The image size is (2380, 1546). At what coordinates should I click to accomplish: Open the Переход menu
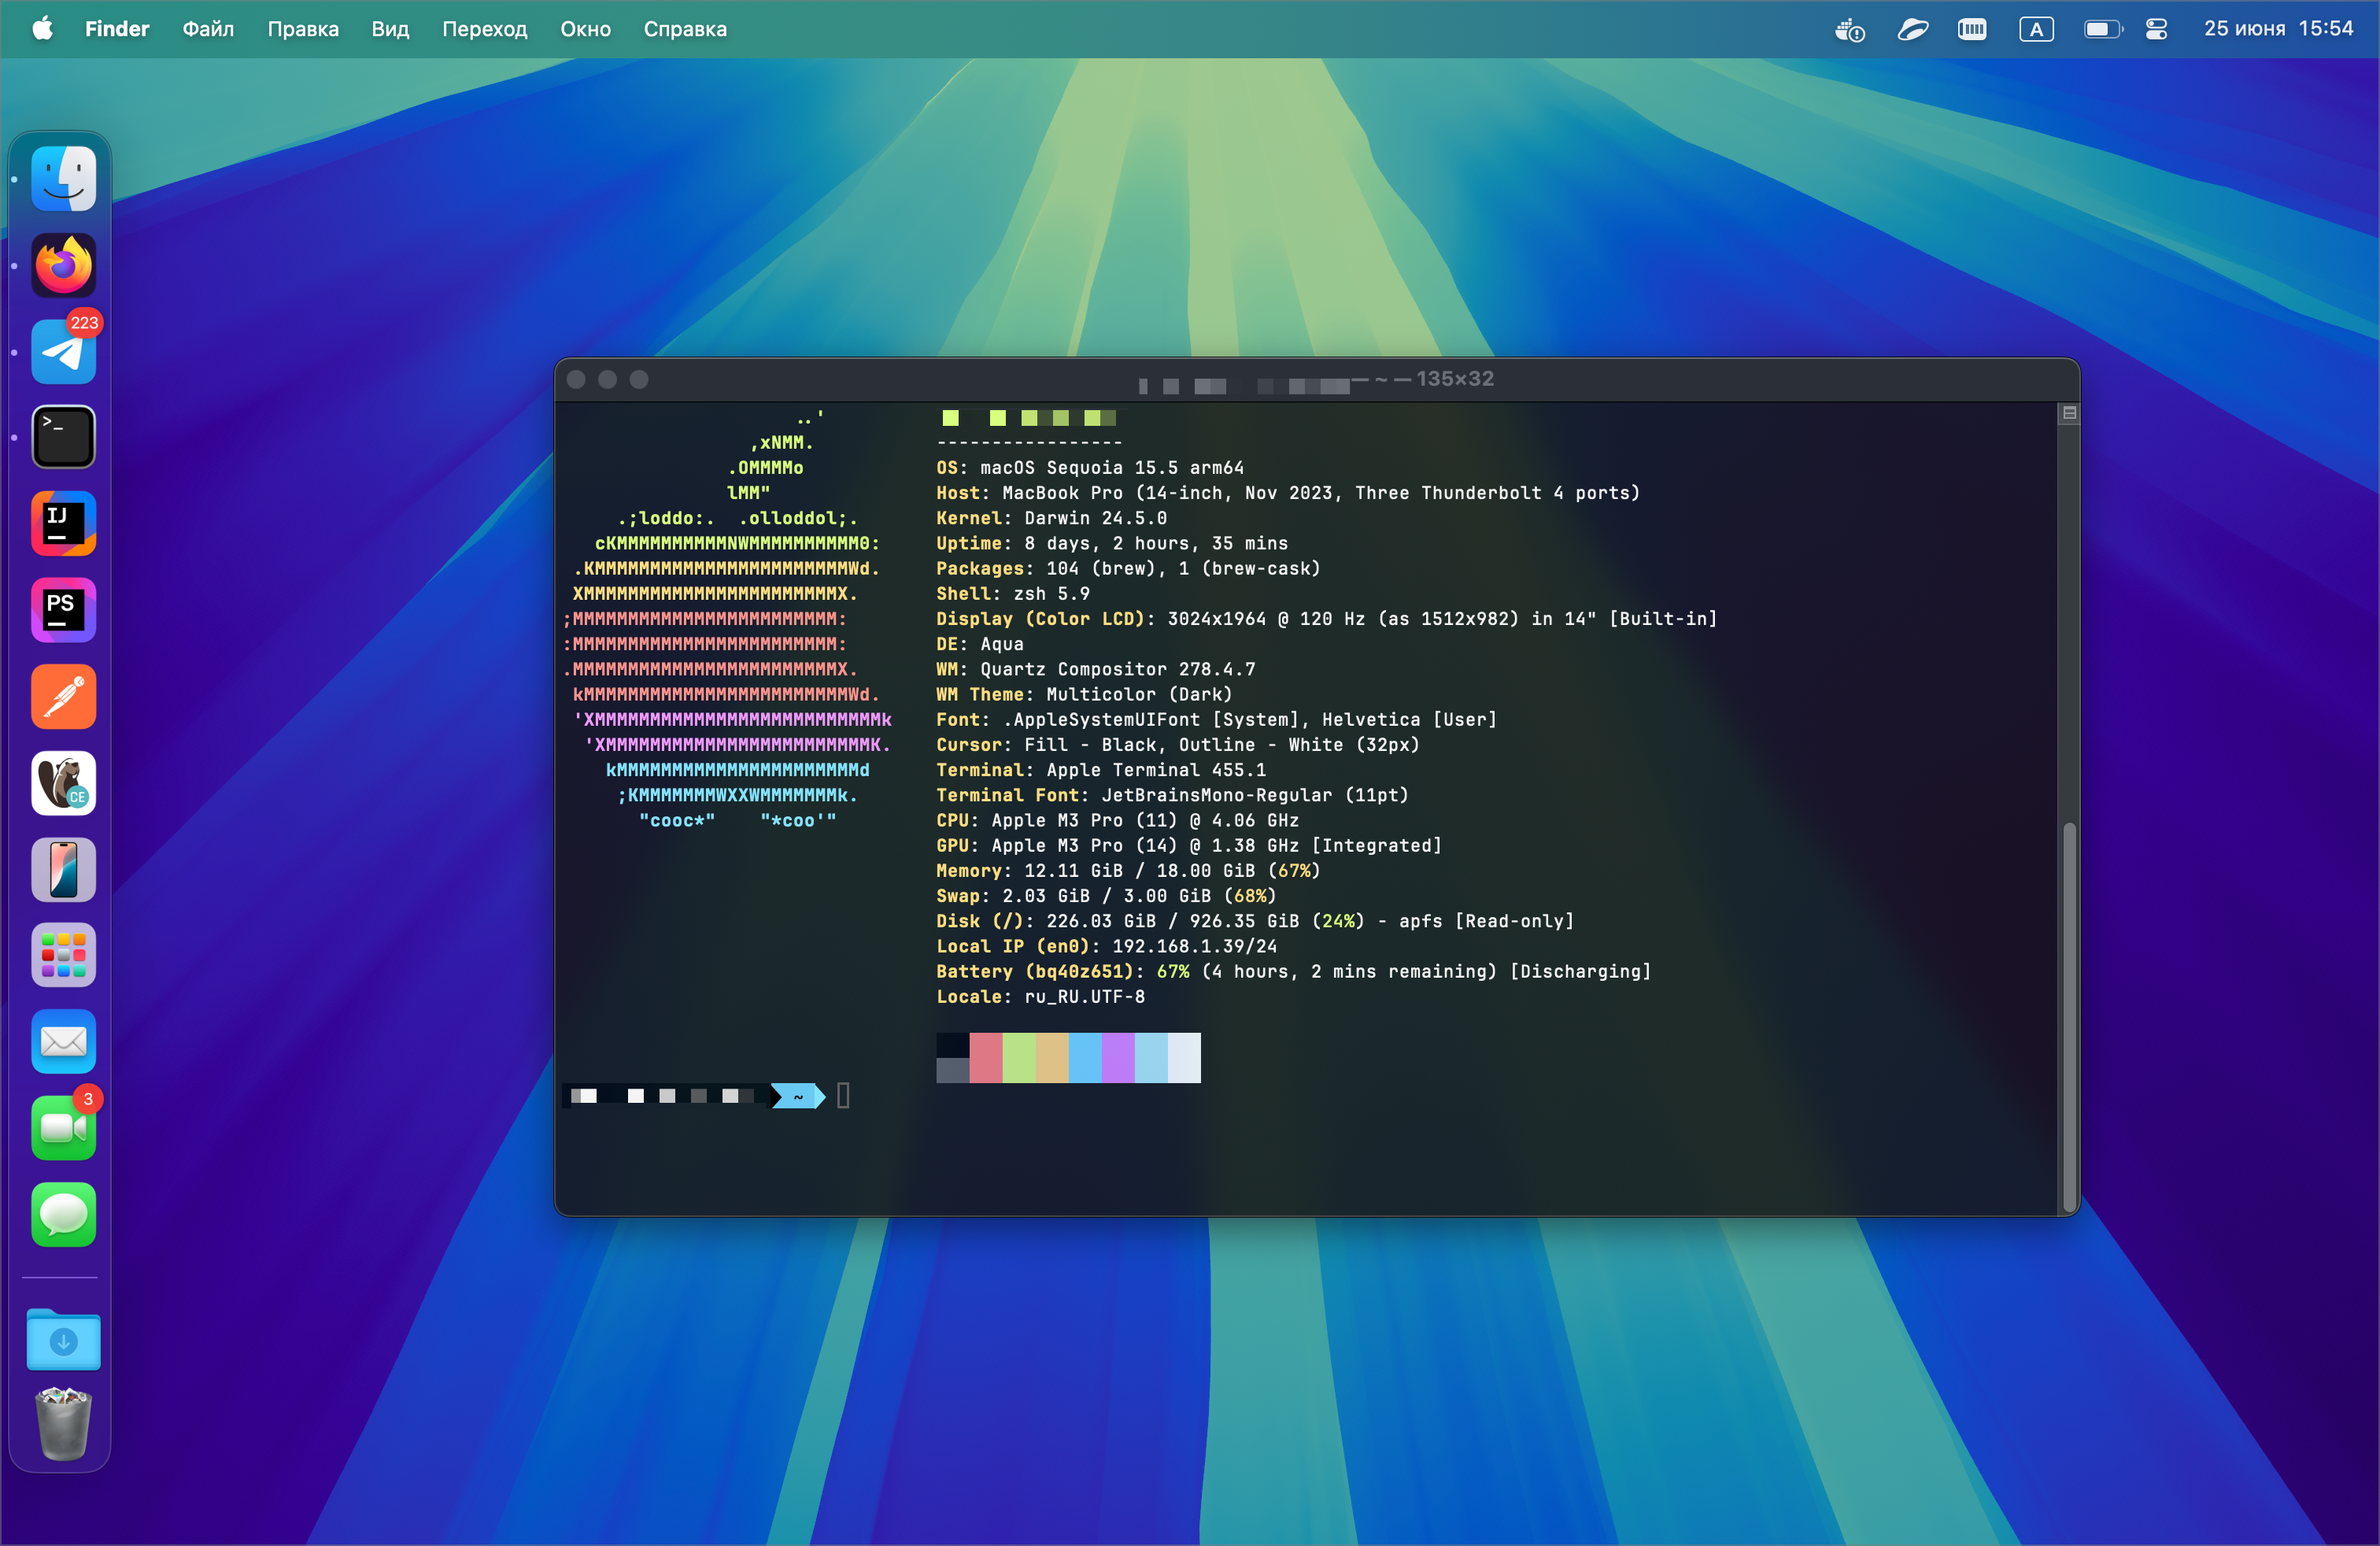tap(484, 29)
